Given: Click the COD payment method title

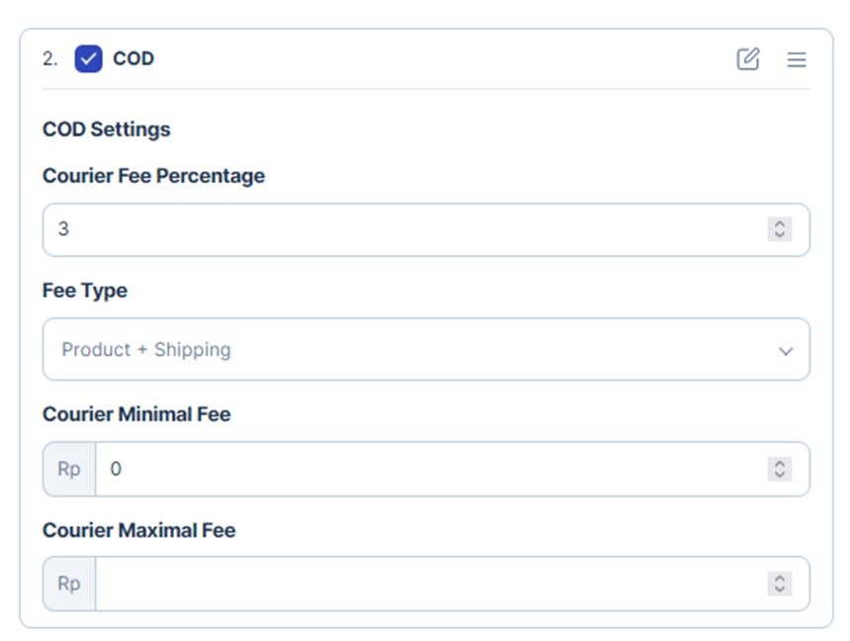Looking at the screenshot, I should [134, 58].
